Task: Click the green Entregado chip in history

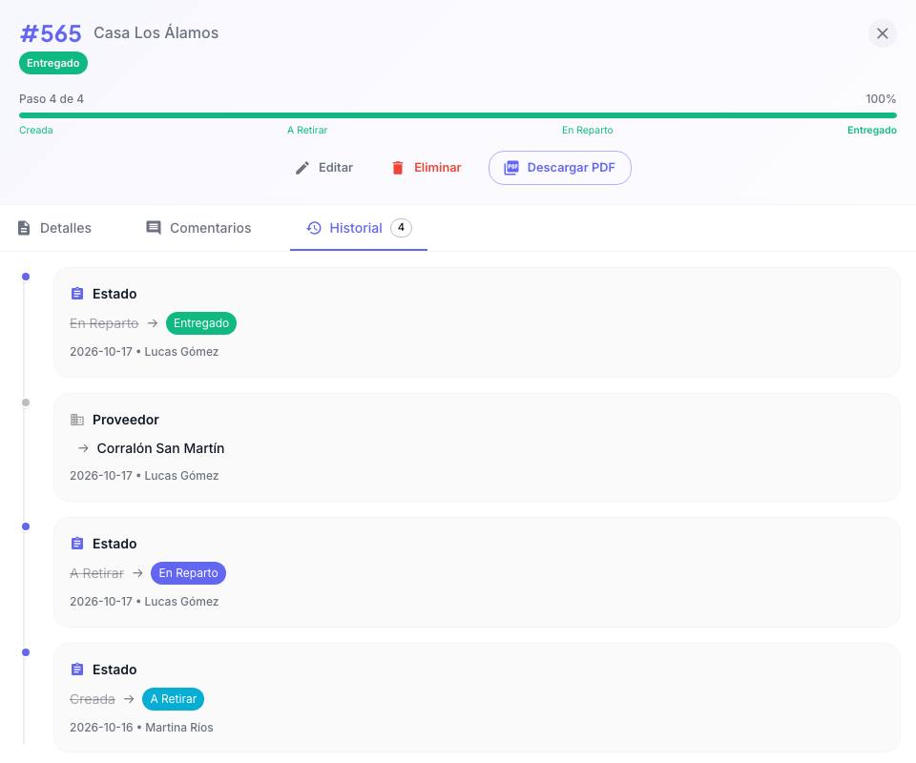Action: [201, 323]
